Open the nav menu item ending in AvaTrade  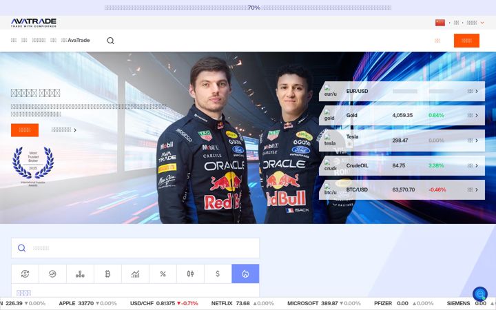[x=75, y=40]
